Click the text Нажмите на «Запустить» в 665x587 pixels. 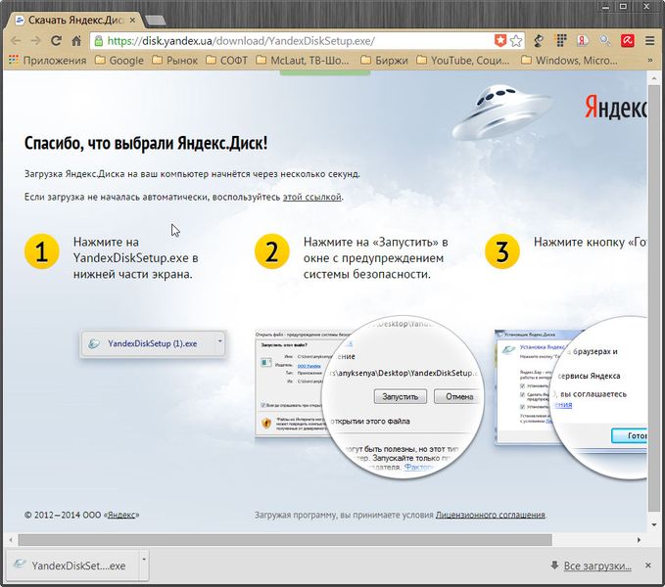pyautogui.click(x=376, y=243)
